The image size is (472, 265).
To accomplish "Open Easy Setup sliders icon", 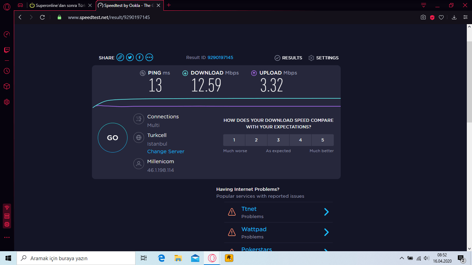I will tap(465, 17).
